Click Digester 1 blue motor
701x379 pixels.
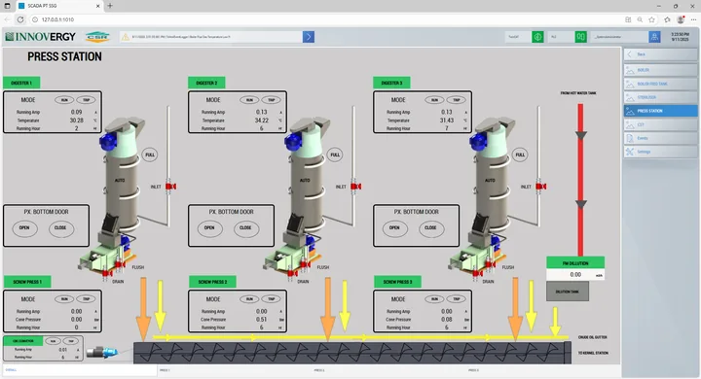[108, 141]
